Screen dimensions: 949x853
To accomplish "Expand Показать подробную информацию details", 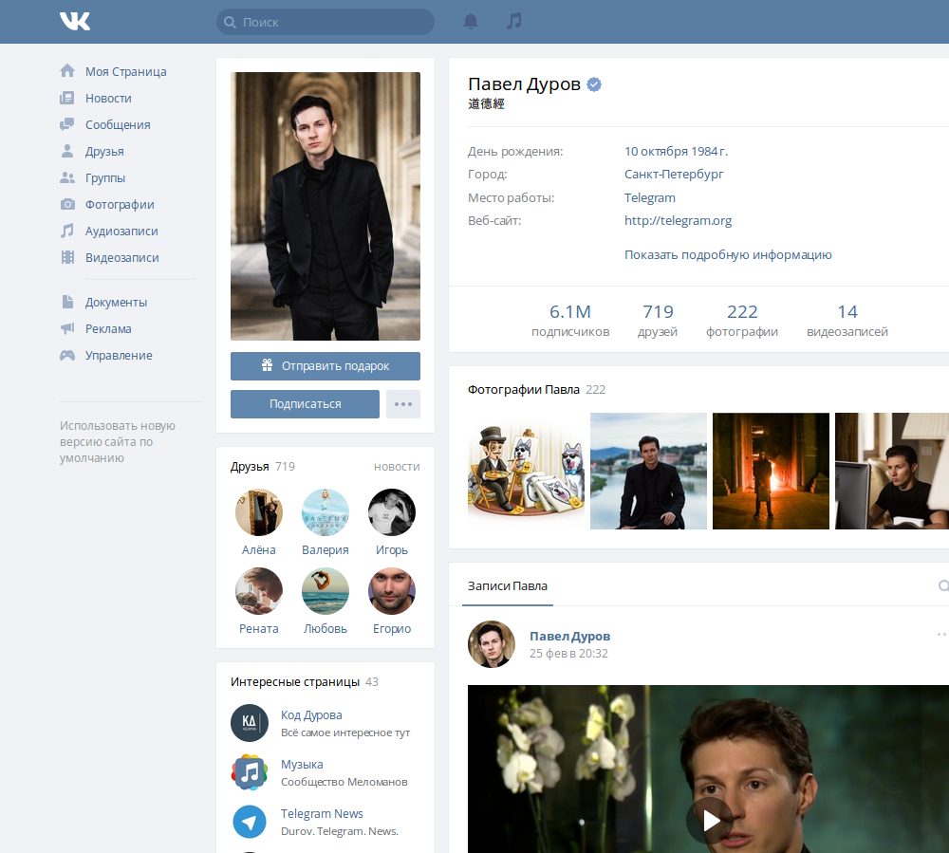I will click(728, 254).
